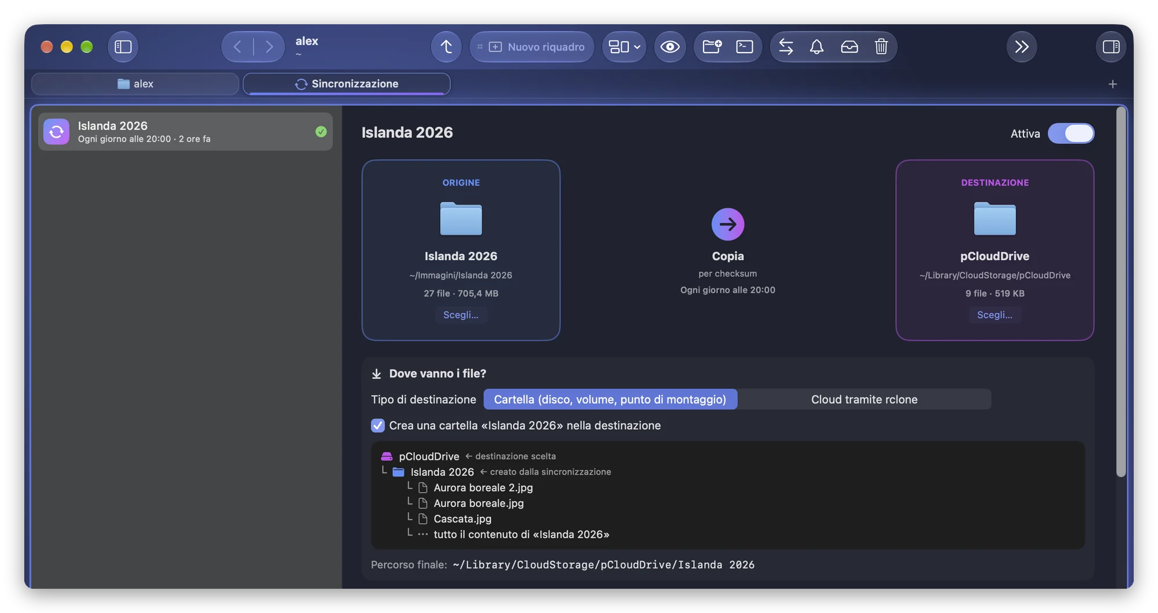Click the green status check on Islanda 2026
The image size is (1158, 613).
321,132
